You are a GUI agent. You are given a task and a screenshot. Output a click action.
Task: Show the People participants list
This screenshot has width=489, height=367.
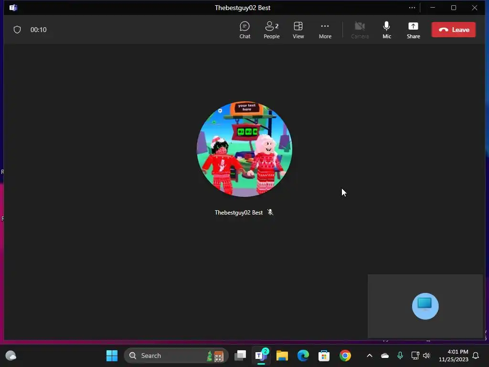(x=271, y=30)
